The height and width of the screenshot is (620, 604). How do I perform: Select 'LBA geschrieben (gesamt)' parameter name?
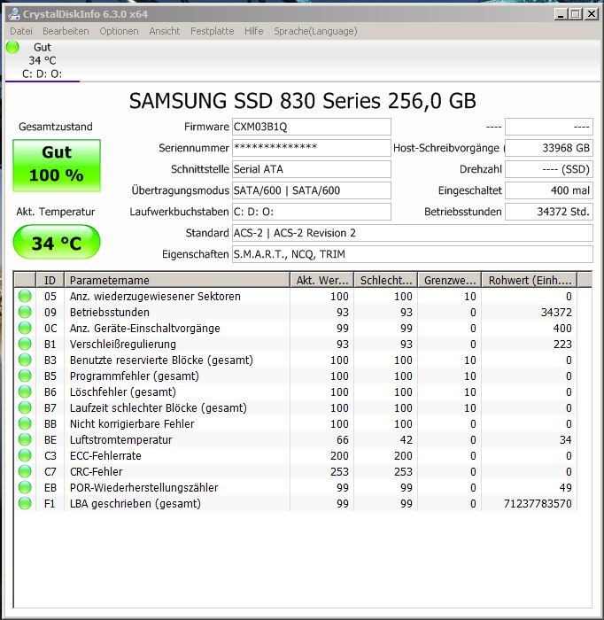coord(135,504)
